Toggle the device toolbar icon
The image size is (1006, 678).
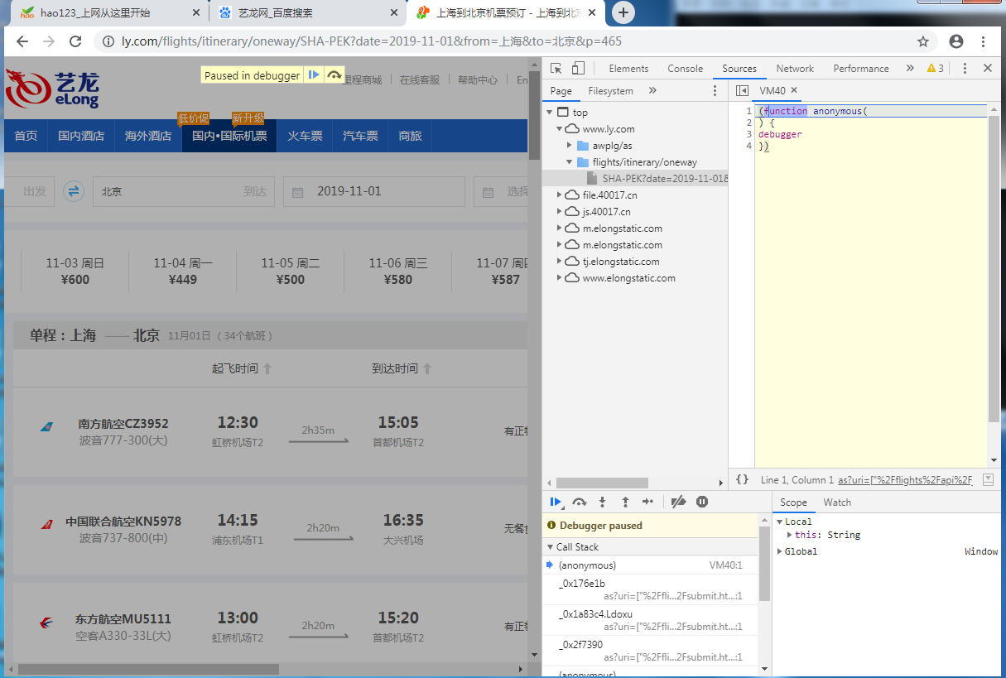(x=578, y=69)
